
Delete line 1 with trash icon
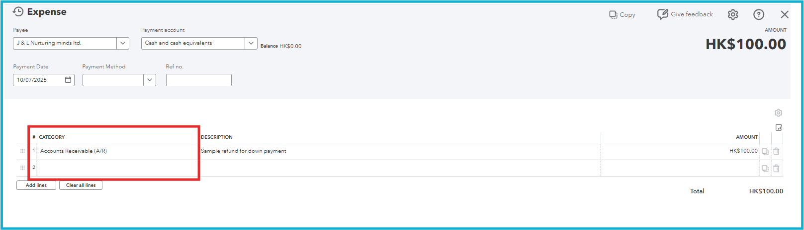(x=776, y=151)
